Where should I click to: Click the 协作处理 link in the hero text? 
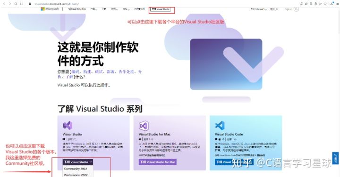point(127,72)
